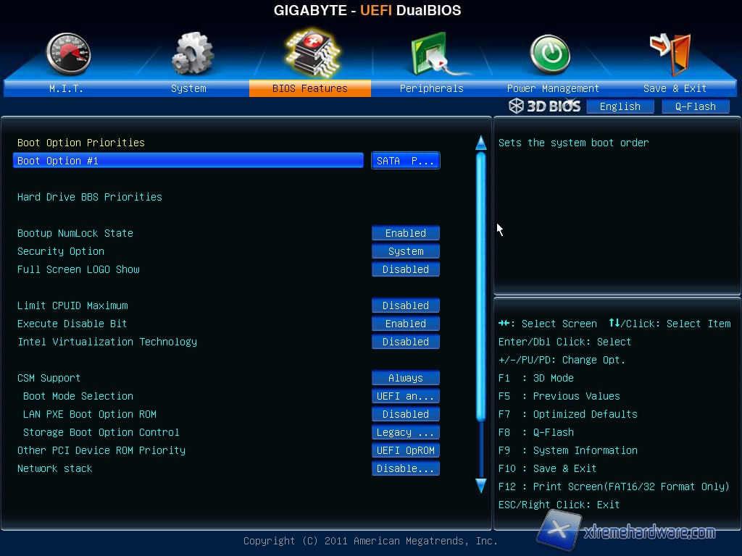The image size is (742, 556).
Task: Toggle Full Screen LOGO Show setting
Action: (405, 269)
